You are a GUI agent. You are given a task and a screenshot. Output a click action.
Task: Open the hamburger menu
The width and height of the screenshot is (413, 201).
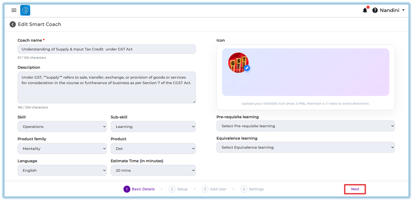[14, 10]
